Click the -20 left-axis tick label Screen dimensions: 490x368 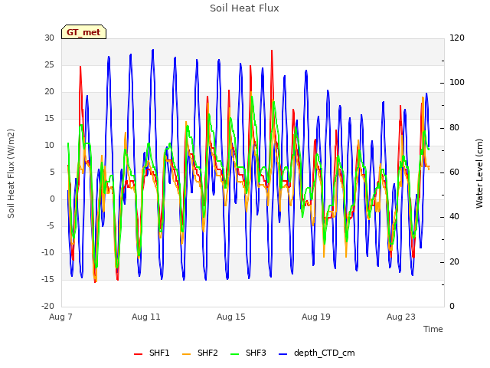[x=47, y=307]
